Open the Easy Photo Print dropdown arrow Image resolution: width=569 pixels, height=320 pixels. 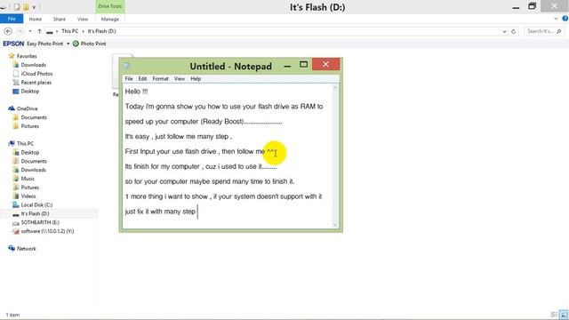(68, 44)
